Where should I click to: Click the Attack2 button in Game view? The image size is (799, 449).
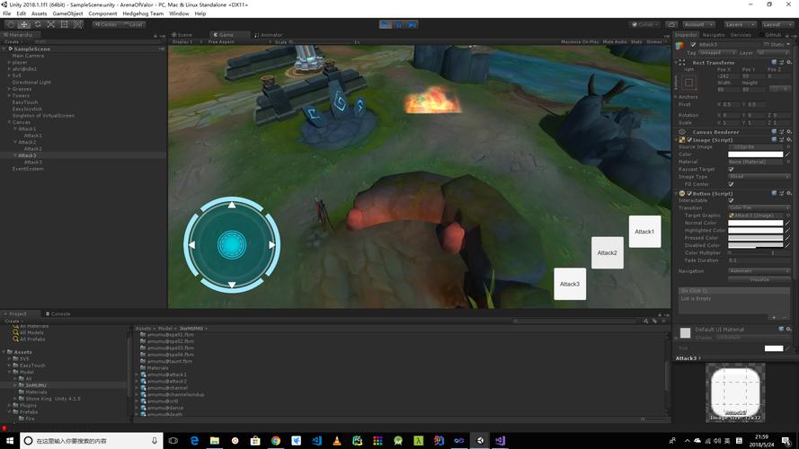[607, 252]
